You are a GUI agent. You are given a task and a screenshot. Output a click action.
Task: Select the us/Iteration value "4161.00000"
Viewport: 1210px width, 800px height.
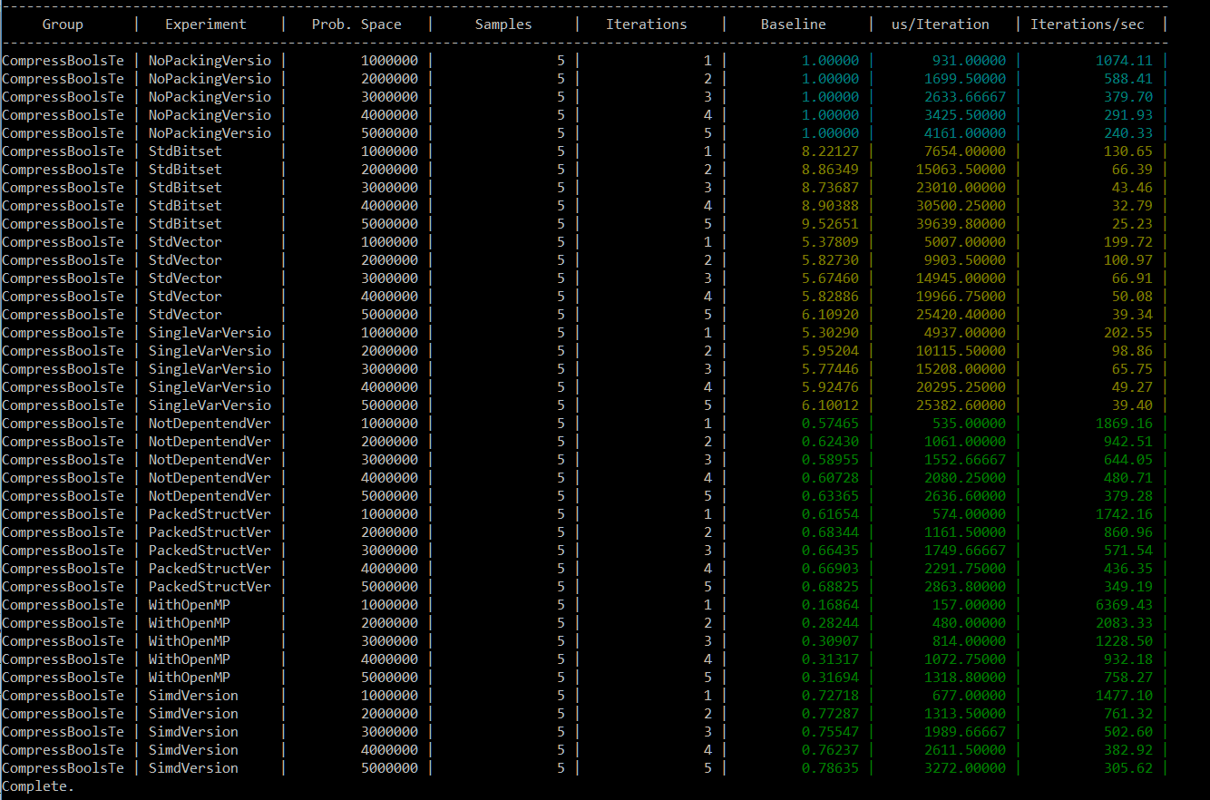point(965,133)
